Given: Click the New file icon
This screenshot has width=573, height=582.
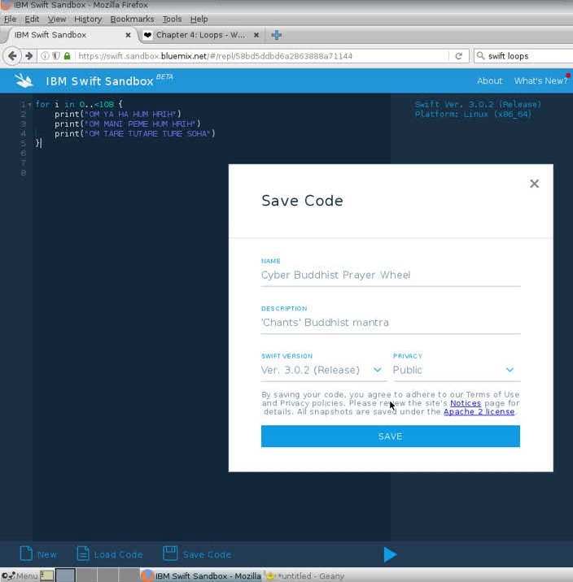Looking at the screenshot, I should (x=26, y=554).
